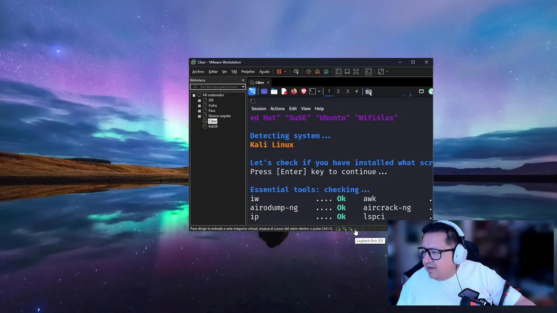Launch Brave browser from the Kali panel
Viewport: 557px width, 313px height.
(x=304, y=91)
